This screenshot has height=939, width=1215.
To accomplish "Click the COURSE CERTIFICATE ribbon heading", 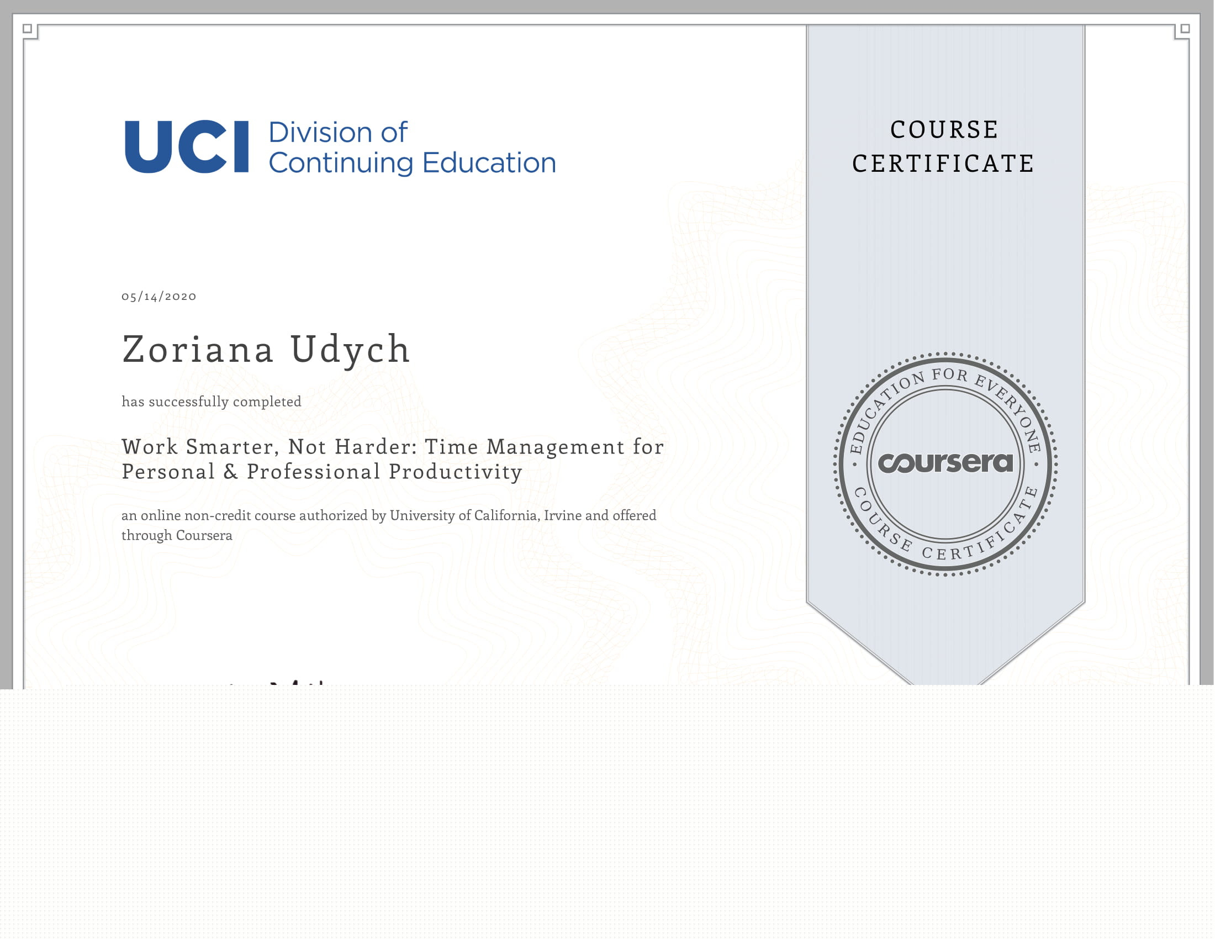I will tap(944, 146).
